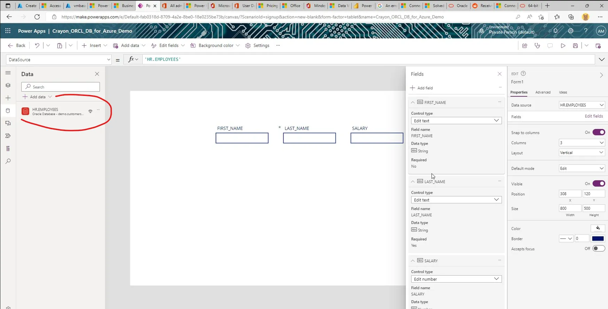Click the Position X value field
This screenshot has width=608, height=309.
pos(570,194)
